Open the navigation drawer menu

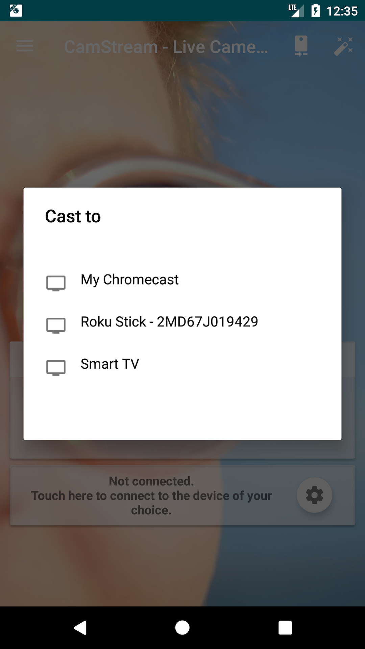(x=25, y=46)
